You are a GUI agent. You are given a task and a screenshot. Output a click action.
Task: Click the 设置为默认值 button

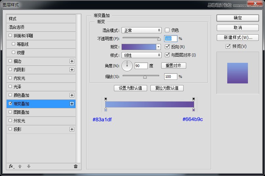coord(130,88)
